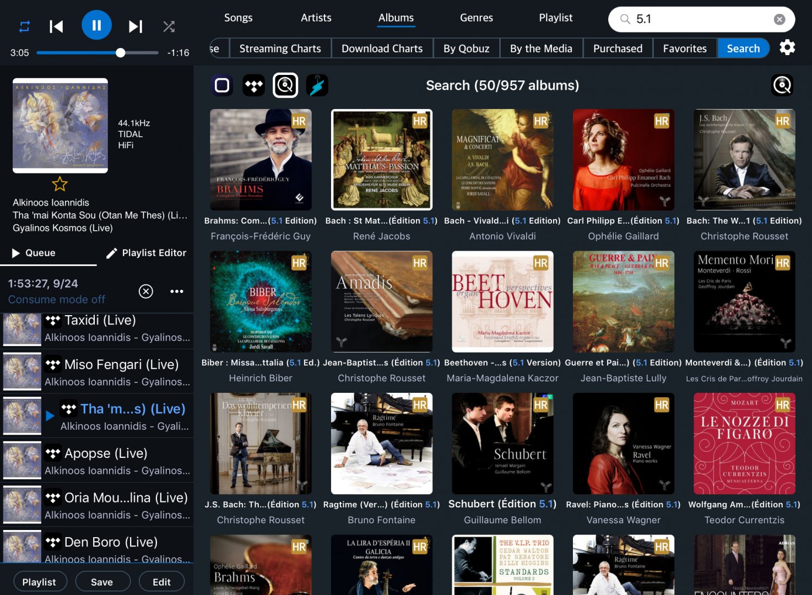This screenshot has width=812, height=595.
Task: Open the Ragtime (Édition 5.1) album with white-dressed pianist
Action: click(382, 443)
